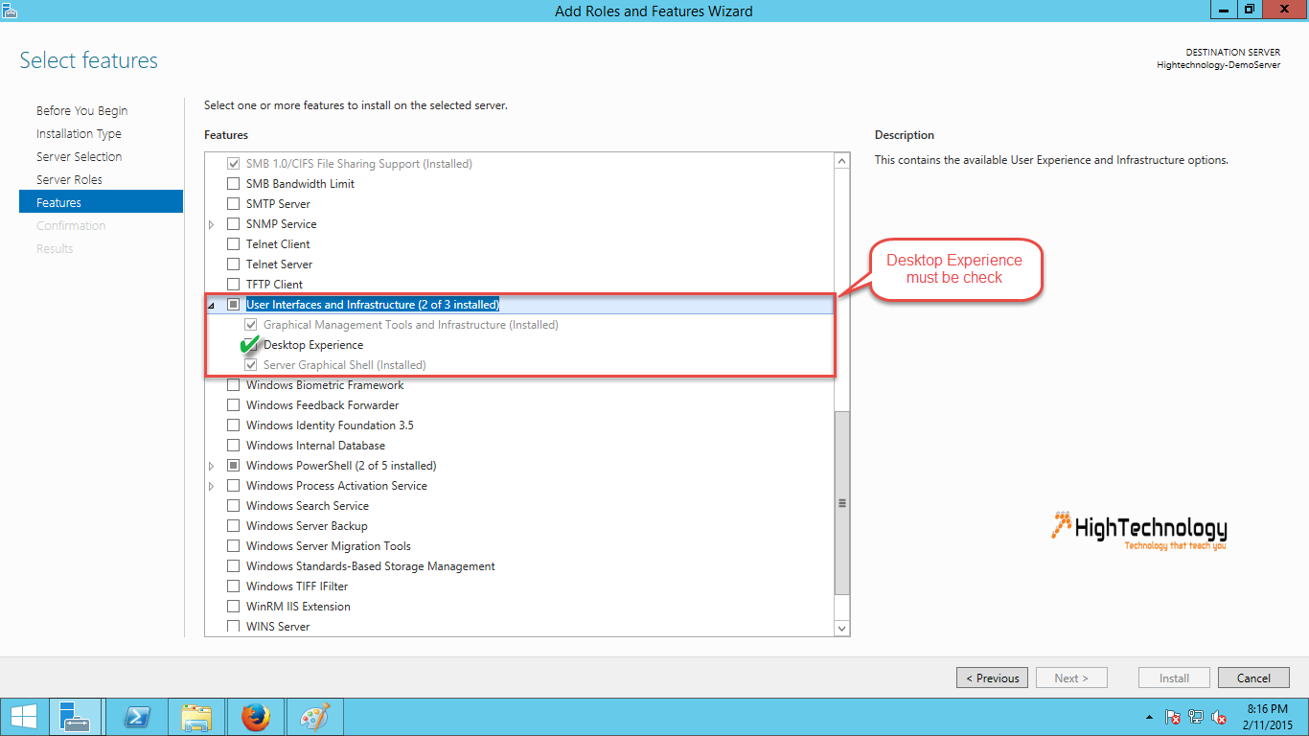Check the SNMP Service checkbox
Viewport: 1309px width, 736px height.
coord(233,224)
